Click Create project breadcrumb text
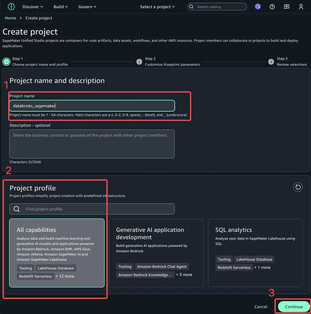The image size is (311, 314). click(39, 18)
